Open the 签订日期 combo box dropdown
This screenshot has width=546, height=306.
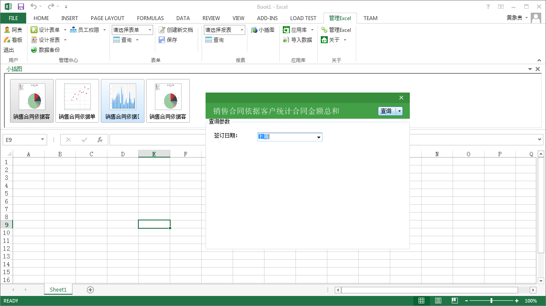(x=319, y=137)
